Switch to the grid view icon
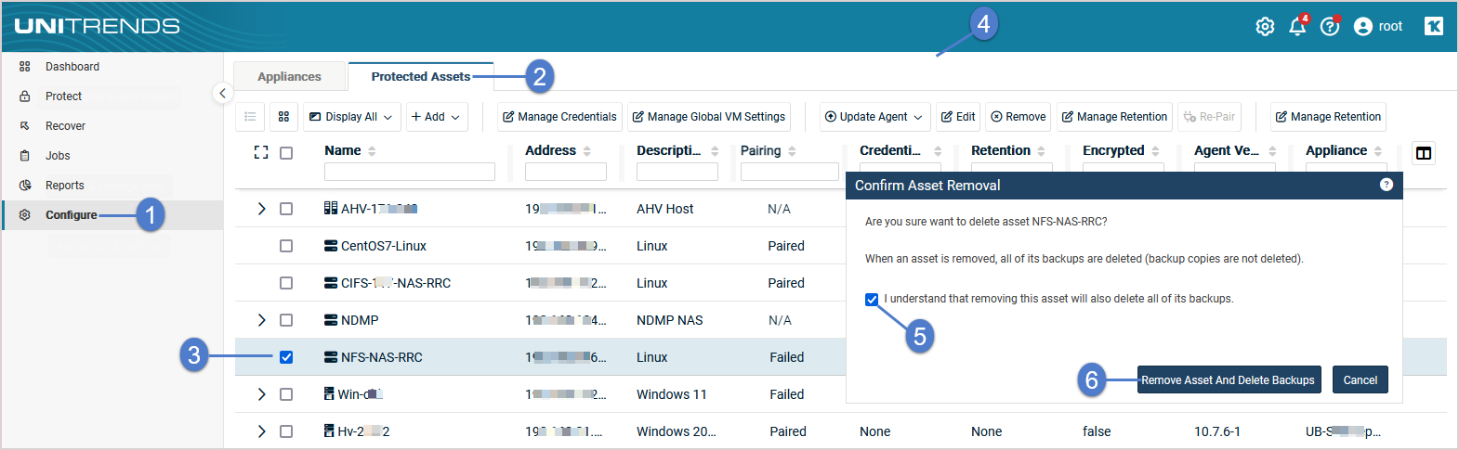 [283, 117]
